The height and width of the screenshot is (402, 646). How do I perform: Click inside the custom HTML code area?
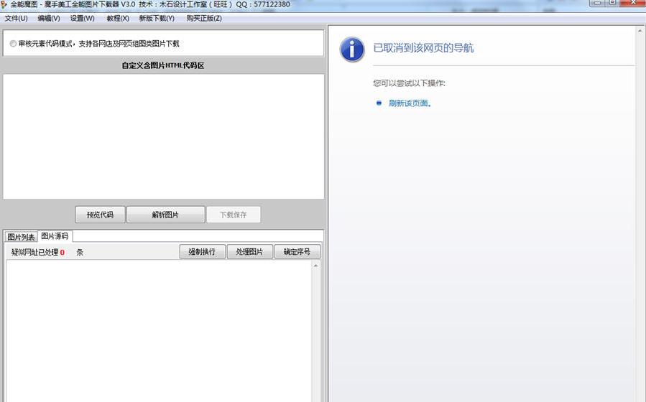point(164,136)
